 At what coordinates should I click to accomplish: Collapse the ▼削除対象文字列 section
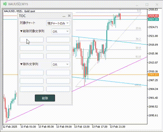pyautogui.click(x=32, y=31)
